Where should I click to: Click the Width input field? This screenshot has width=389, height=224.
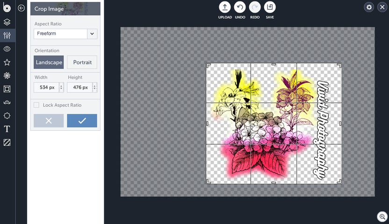pyautogui.click(x=46, y=88)
